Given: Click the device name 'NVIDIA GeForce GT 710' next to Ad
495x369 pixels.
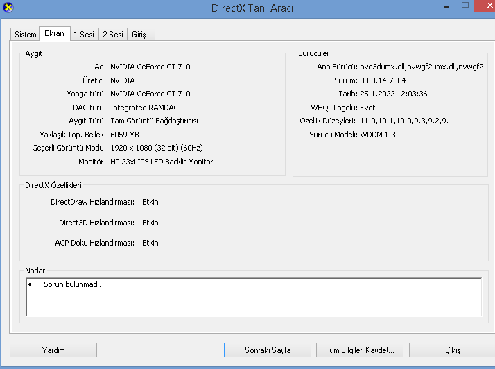Looking at the screenshot, I should click(x=150, y=67).
